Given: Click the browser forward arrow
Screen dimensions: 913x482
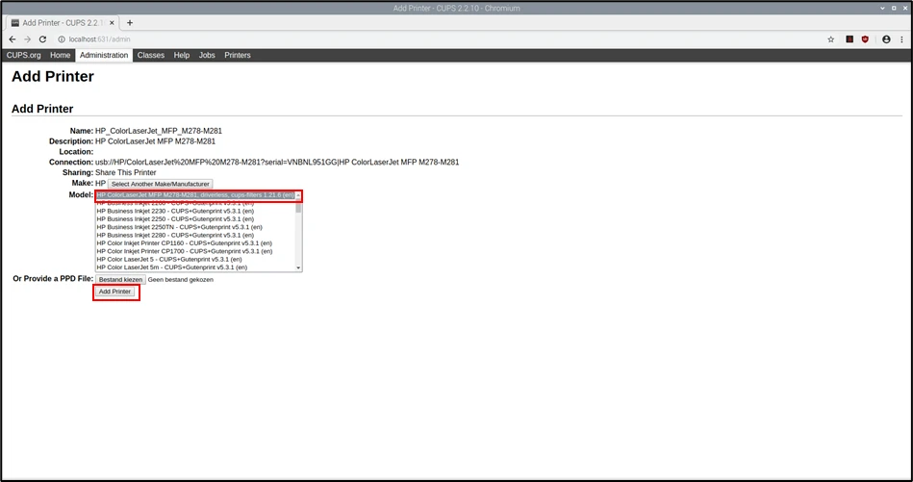Looking at the screenshot, I should coord(27,39).
